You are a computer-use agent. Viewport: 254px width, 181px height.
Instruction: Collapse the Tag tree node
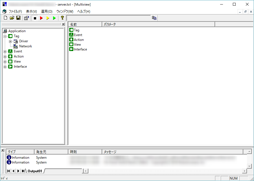5,36
